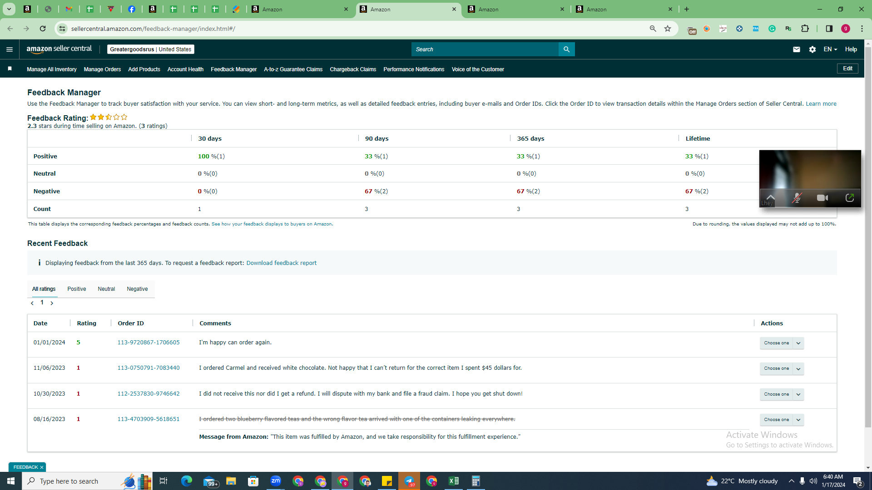Screen dimensions: 872x490
Task: Click the Learn more link
Action: [821, 104]
